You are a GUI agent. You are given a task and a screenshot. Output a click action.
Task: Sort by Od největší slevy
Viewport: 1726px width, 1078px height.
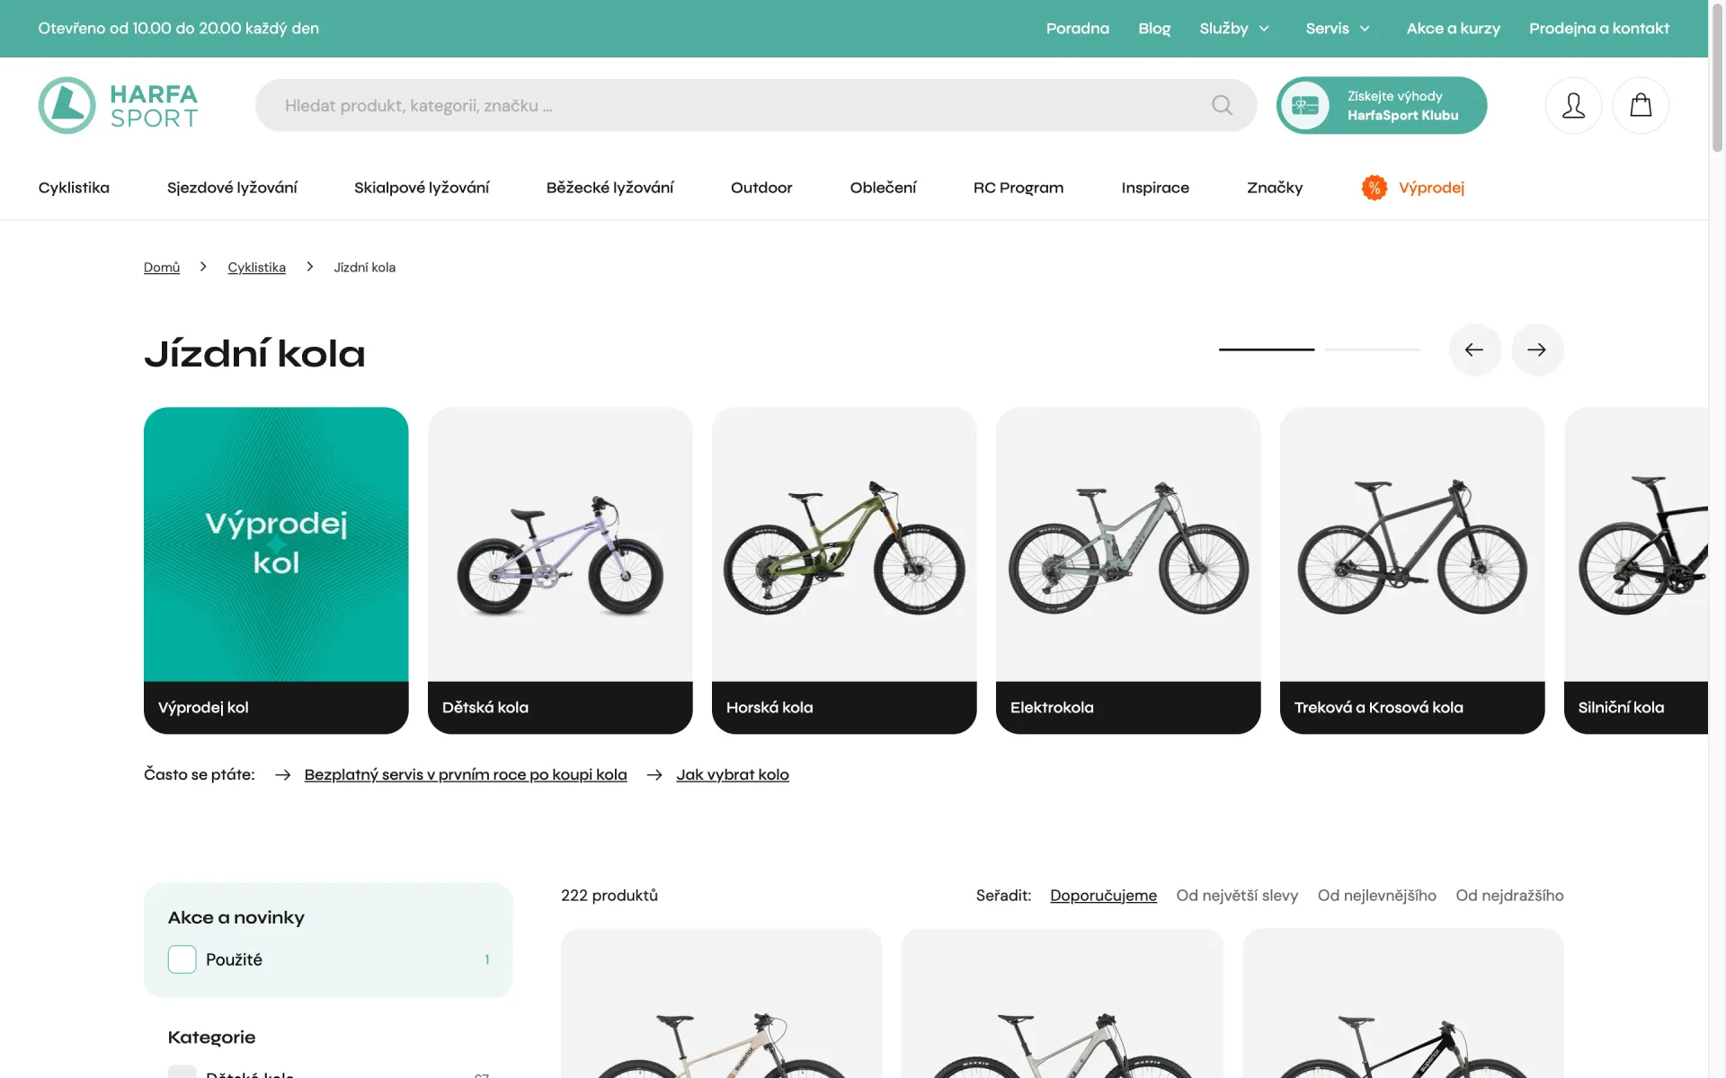pyautogui.click(x=1237, y=895)
